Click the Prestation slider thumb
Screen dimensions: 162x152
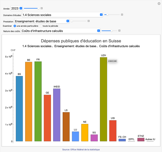[72, 21]
